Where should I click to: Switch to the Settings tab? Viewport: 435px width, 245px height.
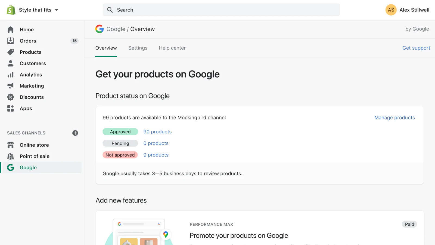[138, 48]
